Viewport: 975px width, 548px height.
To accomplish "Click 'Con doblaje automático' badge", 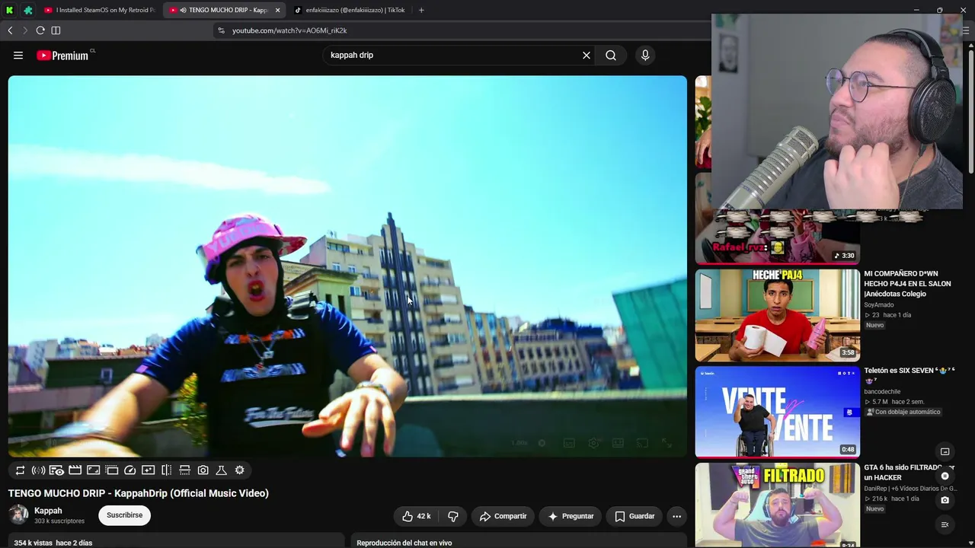I will [x=903, y=412].
